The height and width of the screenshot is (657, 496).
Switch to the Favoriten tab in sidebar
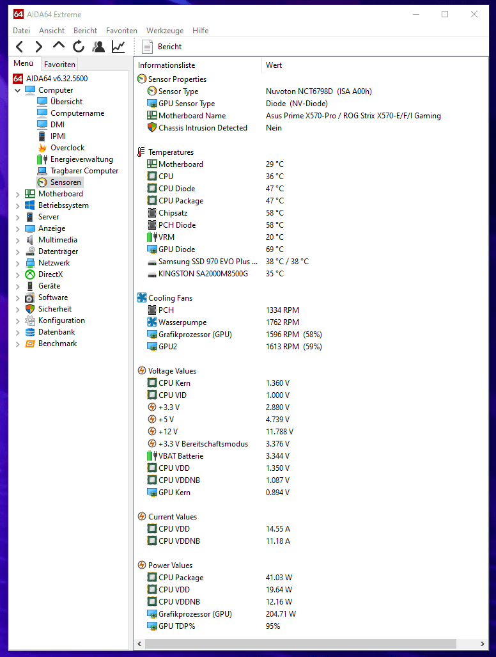59,65
